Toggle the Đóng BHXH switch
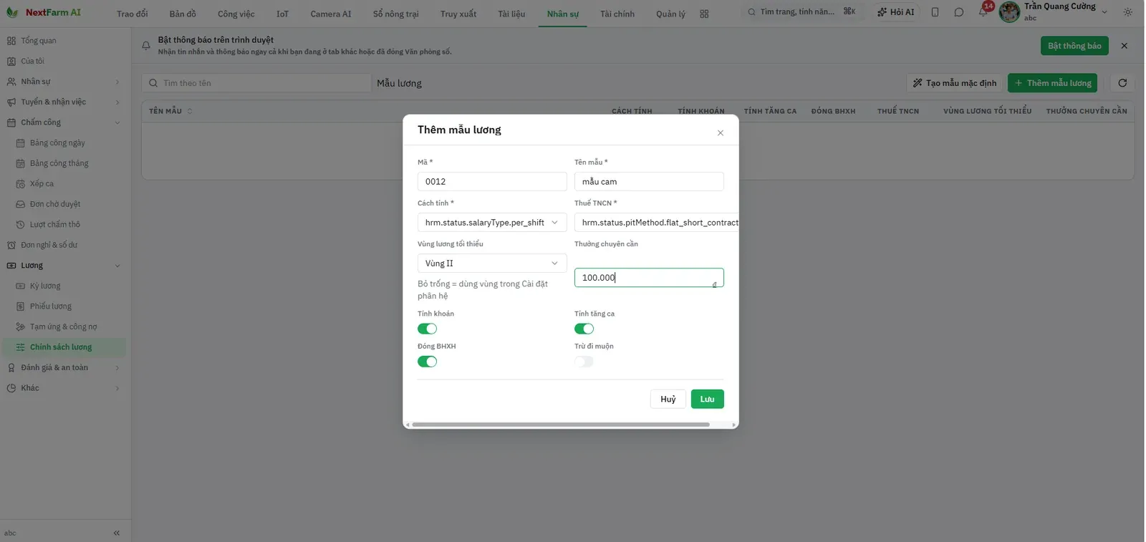This screenshot has width=1146, height=542. click(427, 362)
